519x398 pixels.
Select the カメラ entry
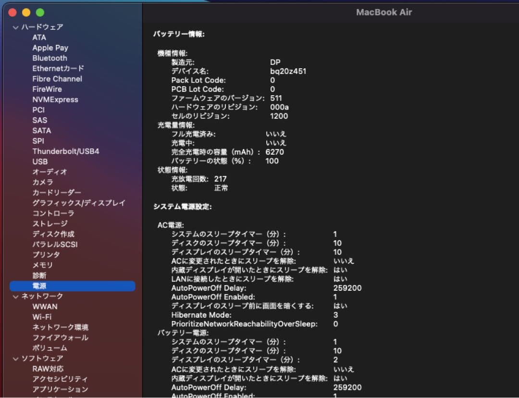click(x=43, y=182)
